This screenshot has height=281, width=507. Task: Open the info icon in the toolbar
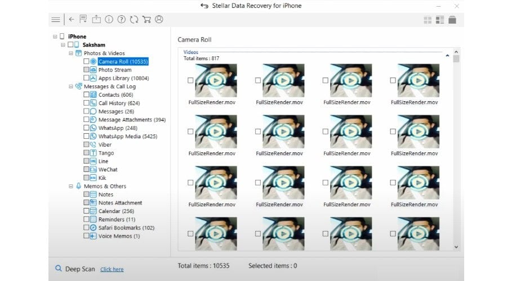(x=109, y=19)
